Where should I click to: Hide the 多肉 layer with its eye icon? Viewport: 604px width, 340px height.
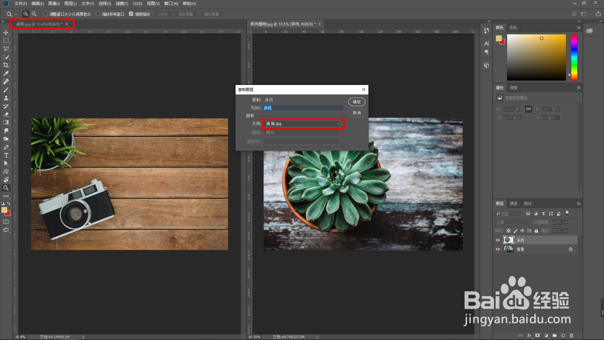(498, 240)
